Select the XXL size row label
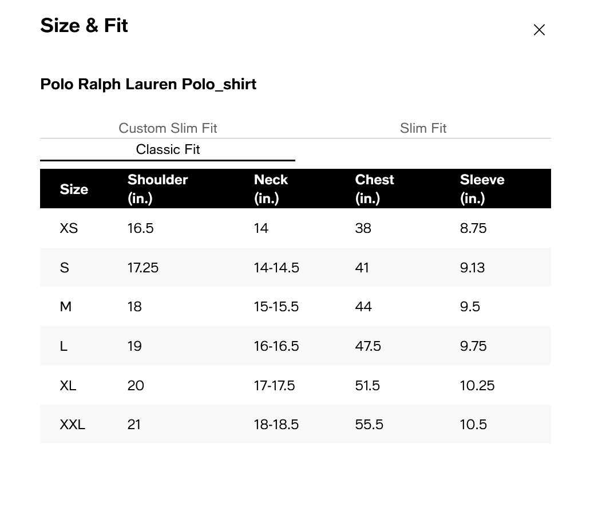 73,425
